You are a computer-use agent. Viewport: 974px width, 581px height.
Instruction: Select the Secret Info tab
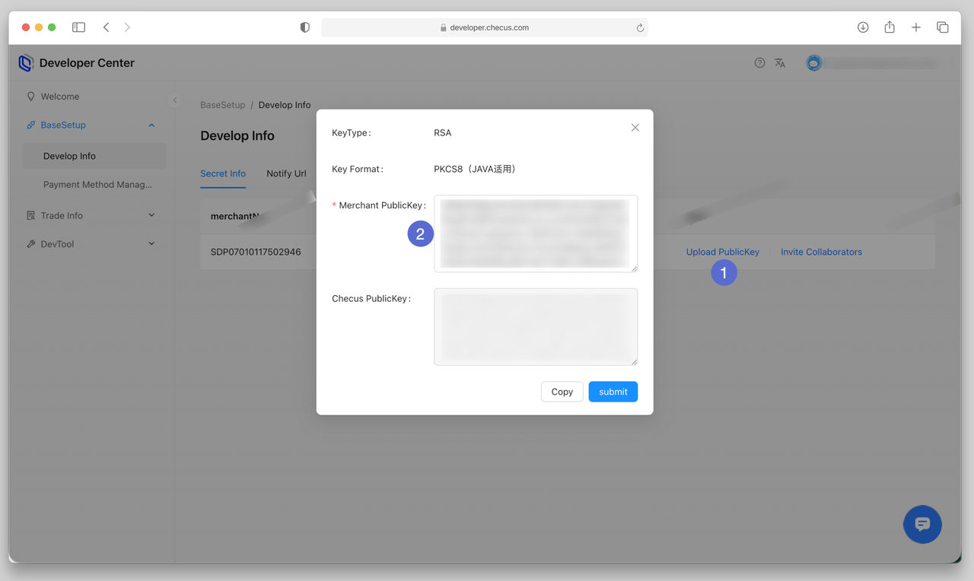click(223, 173)
